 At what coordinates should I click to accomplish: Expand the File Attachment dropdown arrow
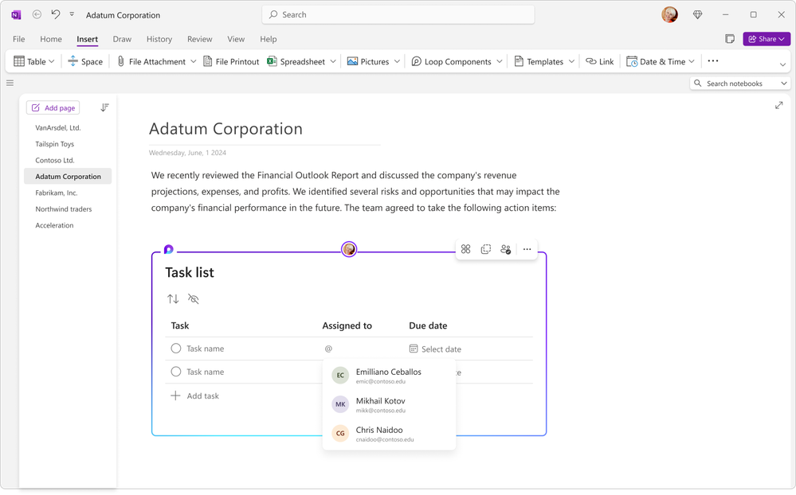(x=194, y=61)
